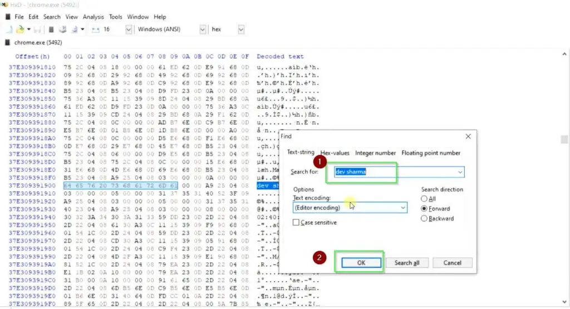Click offset row 37E3093919F0
The width and height of the screenshot is (570, 309).
click(32, 304)
